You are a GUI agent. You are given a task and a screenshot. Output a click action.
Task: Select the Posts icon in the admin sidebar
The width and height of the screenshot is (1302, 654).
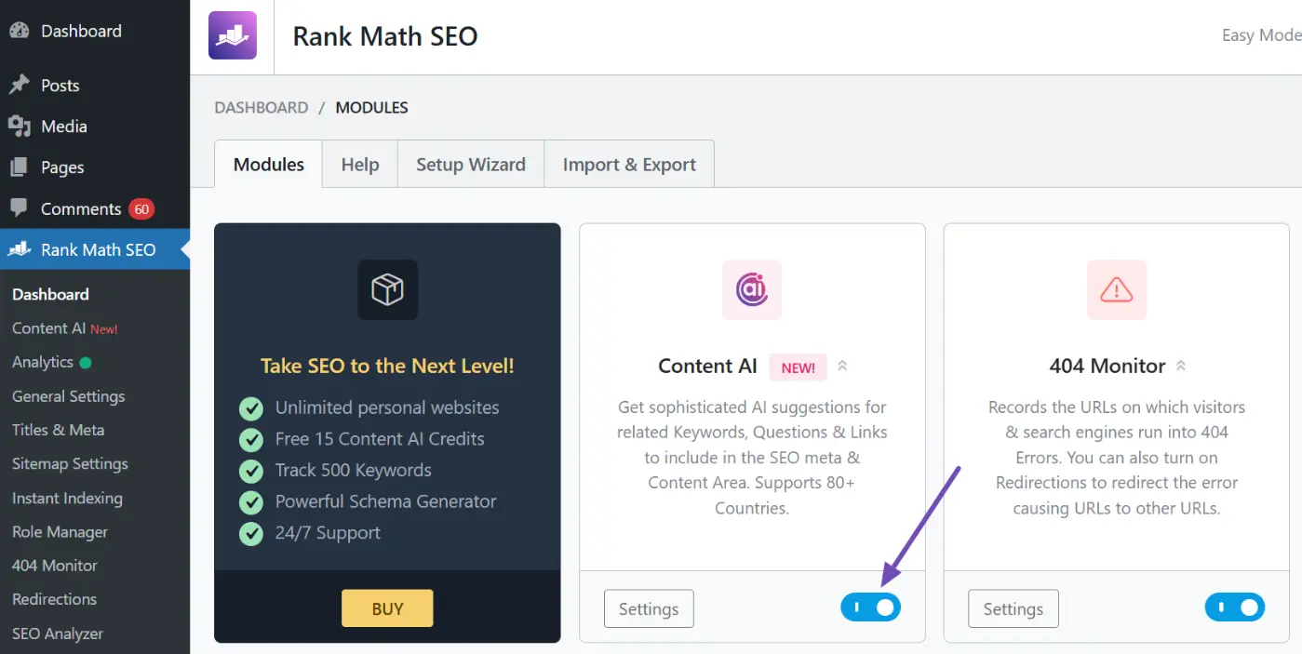pyautogui.click(x=19, y=85)
